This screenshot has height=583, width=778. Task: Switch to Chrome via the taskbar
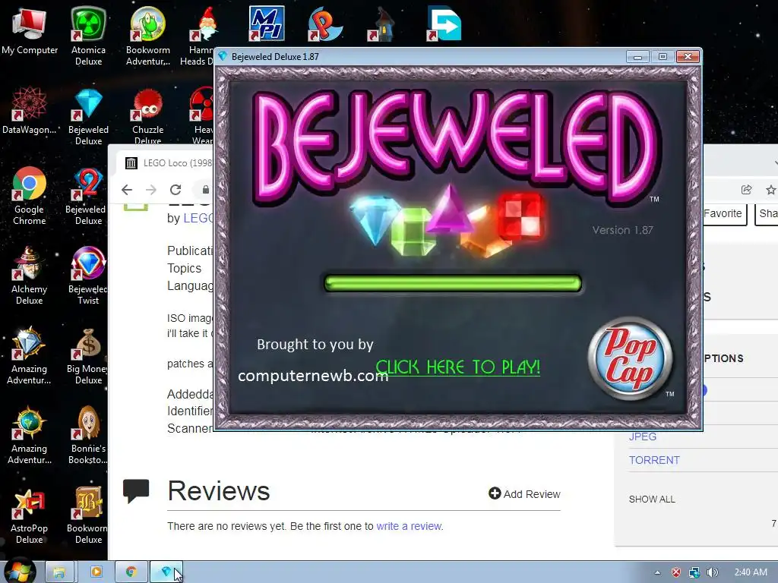click(131, 572)
